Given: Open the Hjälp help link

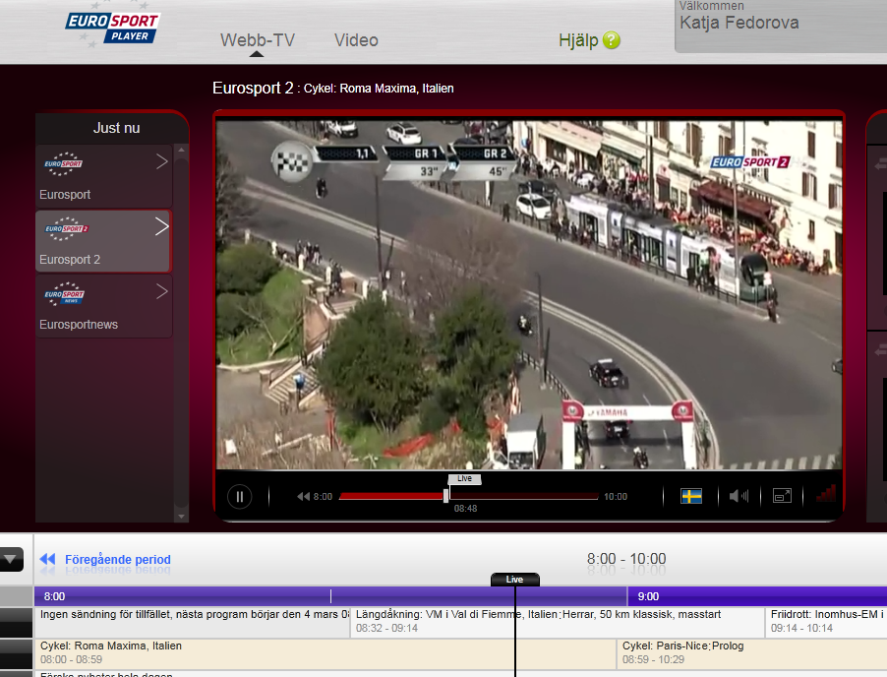Looking at the screenshot, I should coord(578,40).
